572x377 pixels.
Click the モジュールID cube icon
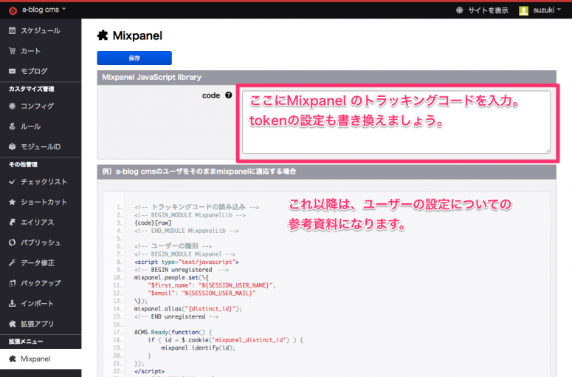(12, 146)
